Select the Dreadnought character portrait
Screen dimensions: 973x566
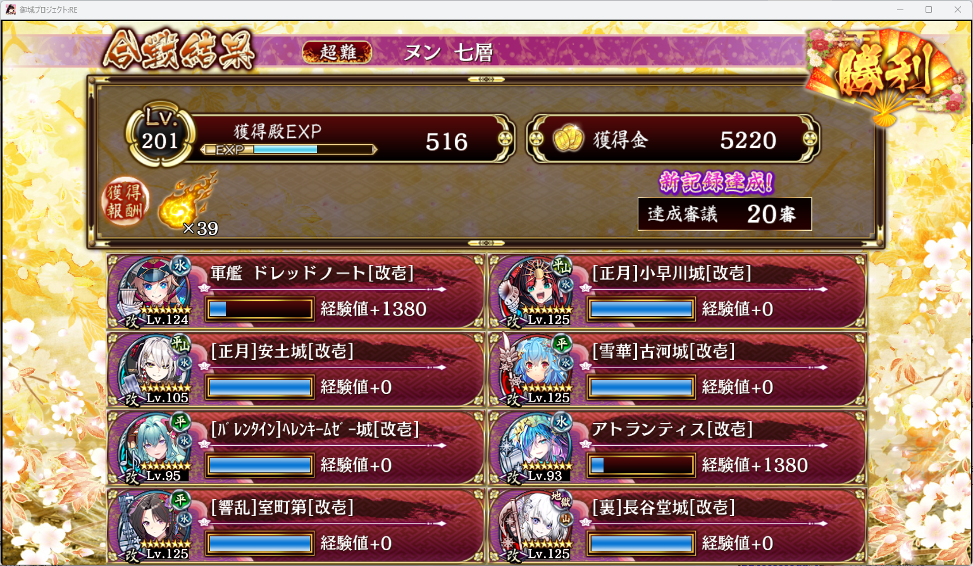click(x=154, y=292)
